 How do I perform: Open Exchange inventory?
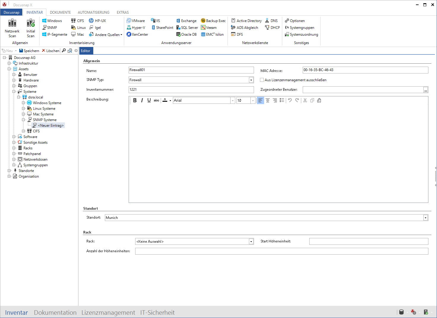[186, 21]
